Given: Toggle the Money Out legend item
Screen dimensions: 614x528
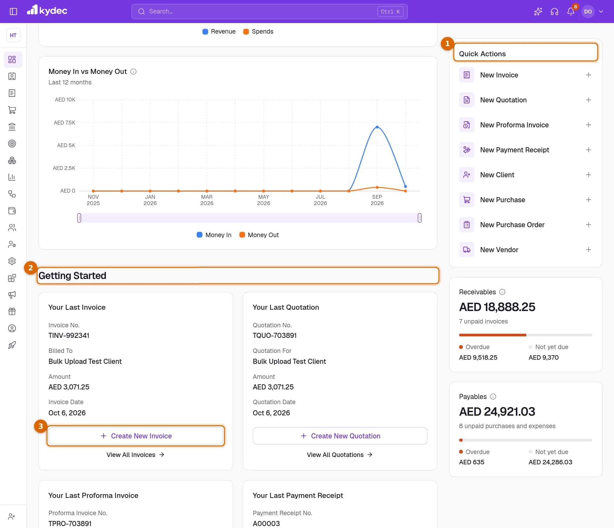Looking at the screenshot, I should pyautogui.click(x=259, y=235).
